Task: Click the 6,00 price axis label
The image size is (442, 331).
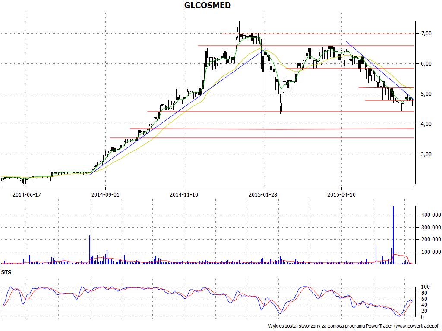Action: coord(426,64)
